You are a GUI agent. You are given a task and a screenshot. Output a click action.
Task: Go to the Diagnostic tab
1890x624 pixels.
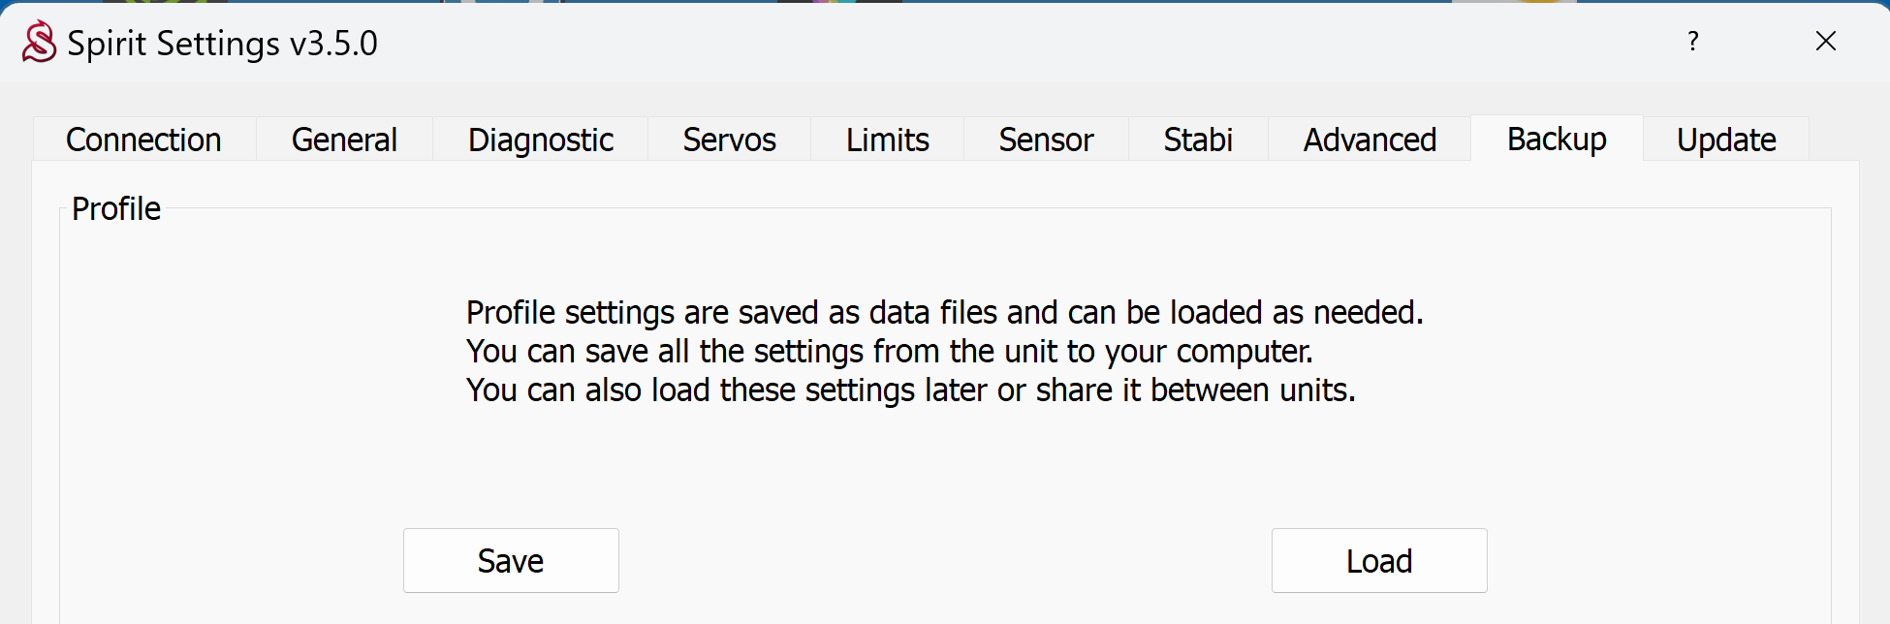tap(540, 140)
